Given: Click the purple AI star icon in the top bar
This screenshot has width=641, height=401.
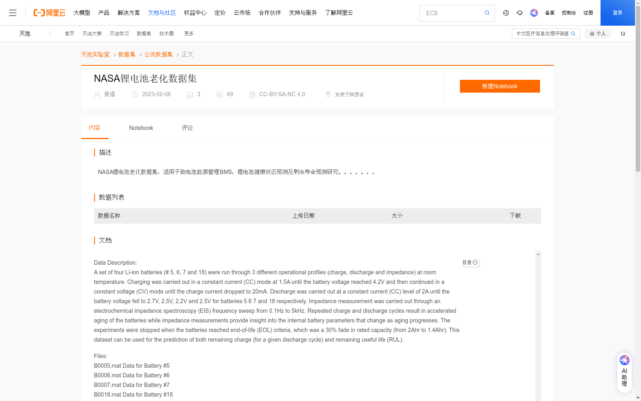Looking at the screenshot, I should point(534,13).
